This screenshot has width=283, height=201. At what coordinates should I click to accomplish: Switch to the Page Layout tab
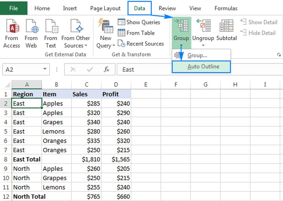pos(105,8)
